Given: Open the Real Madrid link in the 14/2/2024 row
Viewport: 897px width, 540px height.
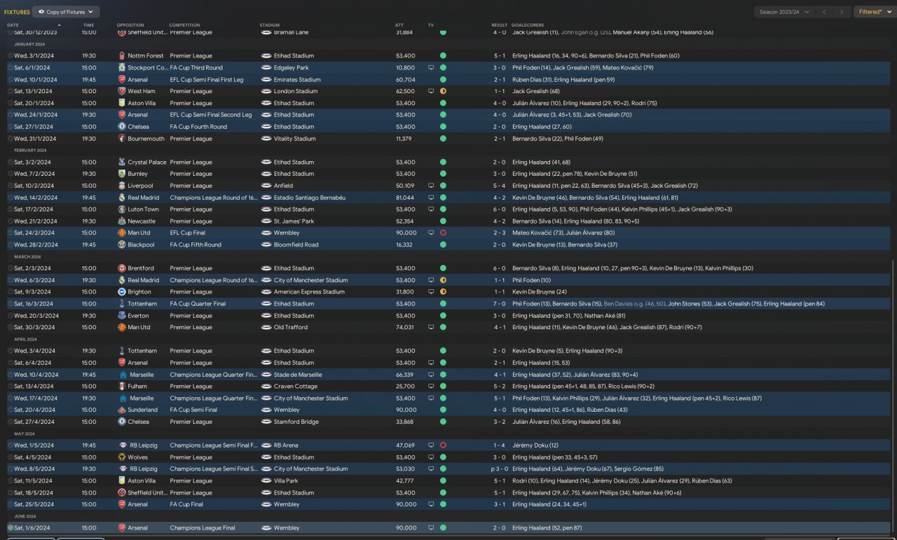Looking at the screenshot, I should tap(144, 198).
